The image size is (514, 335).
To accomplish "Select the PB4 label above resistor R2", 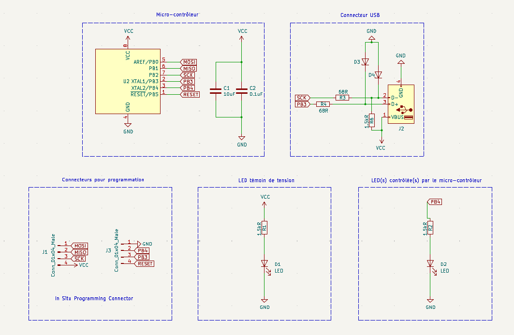I will coord(435,202).
